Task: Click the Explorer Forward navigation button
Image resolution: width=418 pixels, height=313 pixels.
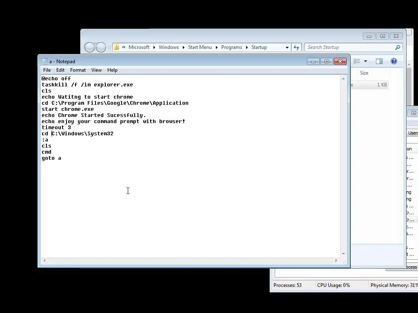Action: click(101, 47)
